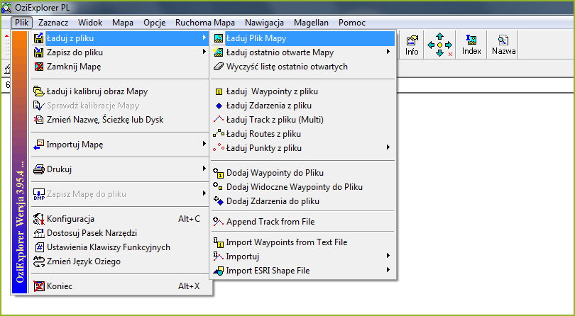Open the Opcje menu
Image resolution: width=575 pixels, height=316 pixels.
(154, 23)
